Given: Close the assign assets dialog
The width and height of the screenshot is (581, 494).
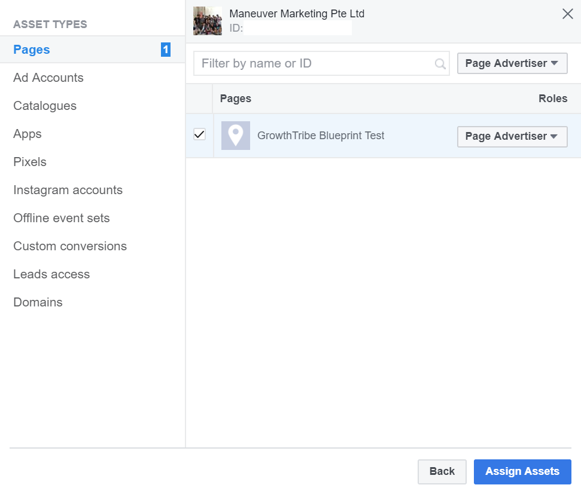Looking at the screenshot, I should pos(567,14).
